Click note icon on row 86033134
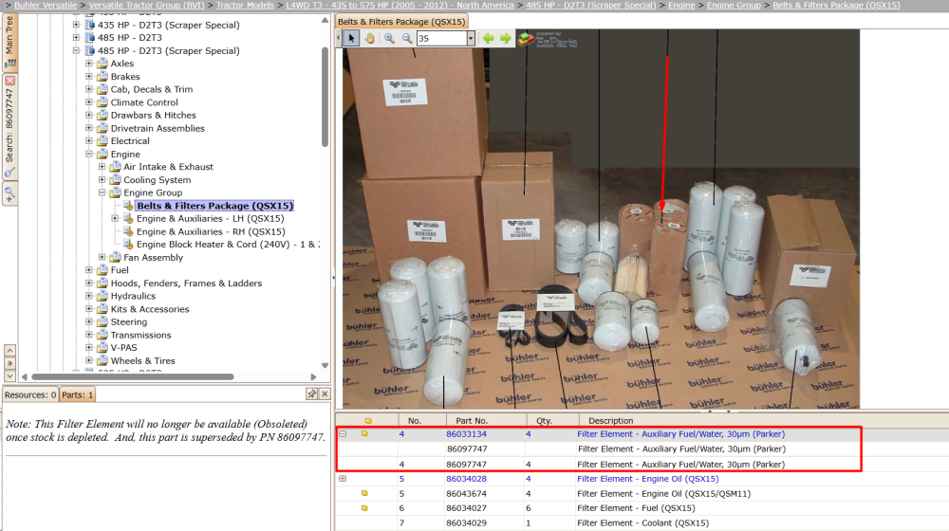The height and width of the screenshot is (531, 949). (365, 433)
